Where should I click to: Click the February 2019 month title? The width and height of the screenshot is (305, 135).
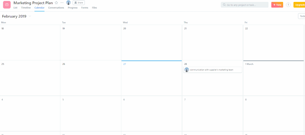click(14, 16)
